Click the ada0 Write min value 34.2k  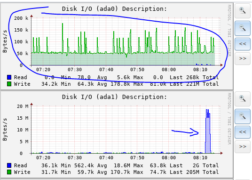49,84
